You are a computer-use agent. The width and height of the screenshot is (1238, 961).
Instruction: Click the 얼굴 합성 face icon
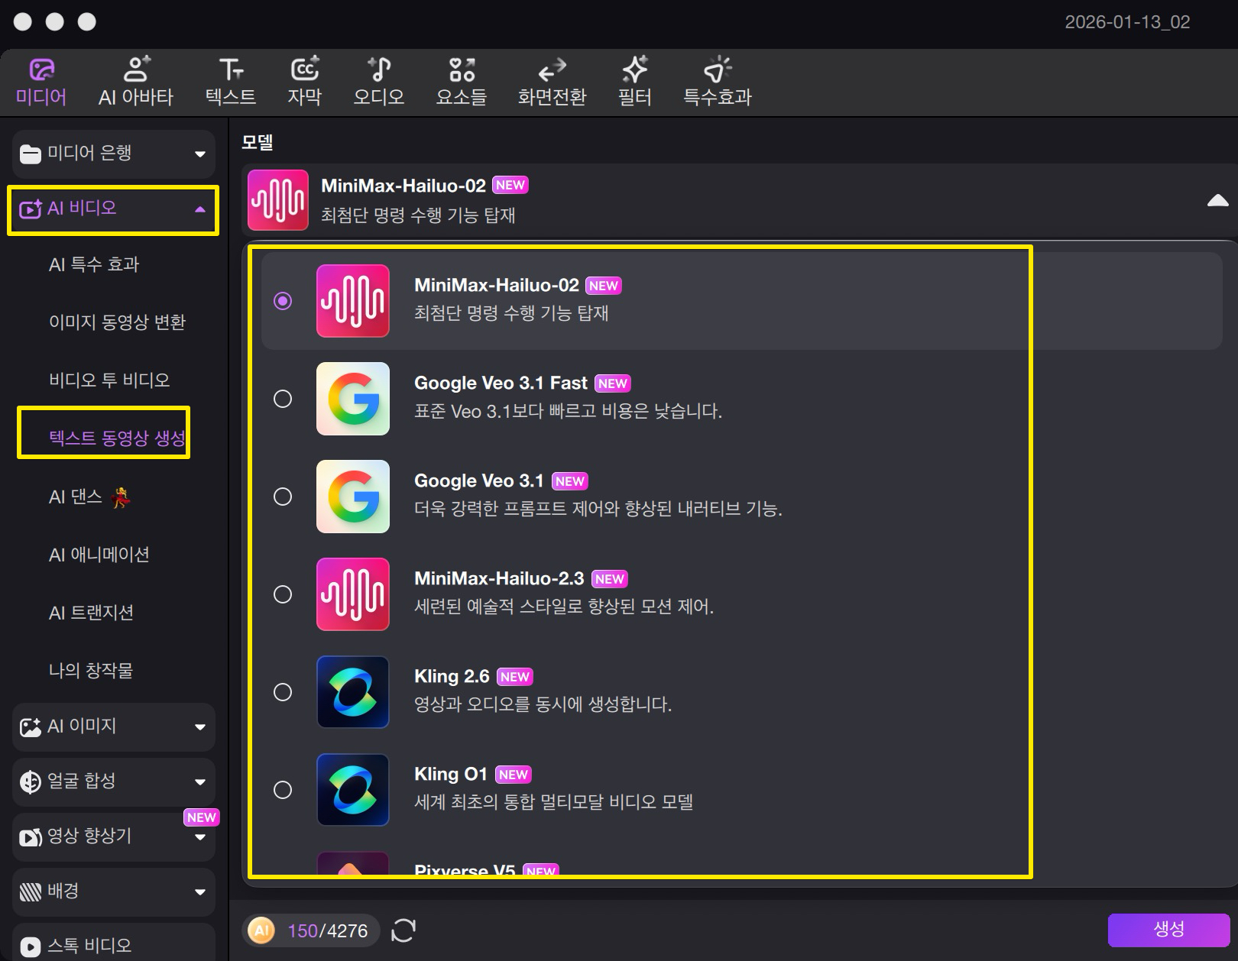click(31, 782)
